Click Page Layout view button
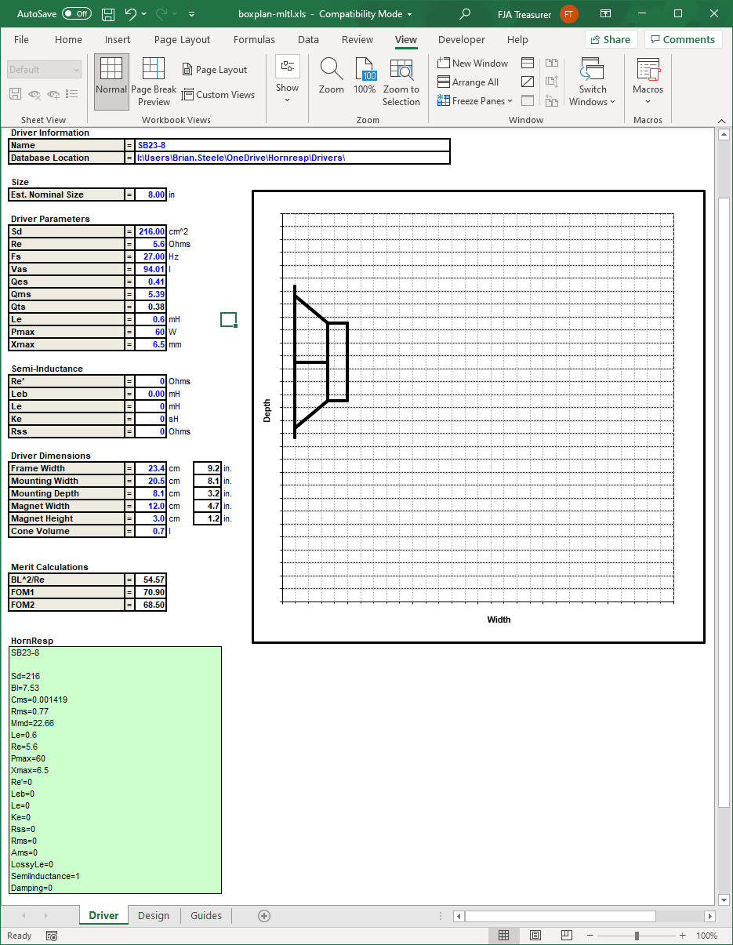The width and height of the screenshot is (733, 945). 214,70
